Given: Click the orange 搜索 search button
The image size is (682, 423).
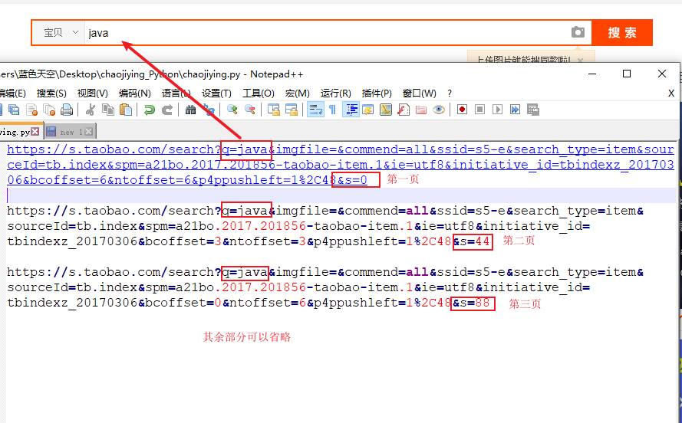Looking at the screenshot, I should (x=622, y=33).
